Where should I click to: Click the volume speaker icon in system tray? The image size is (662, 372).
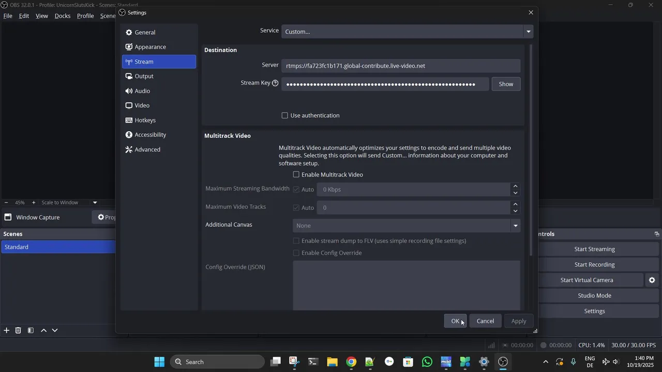click(615, 362)
